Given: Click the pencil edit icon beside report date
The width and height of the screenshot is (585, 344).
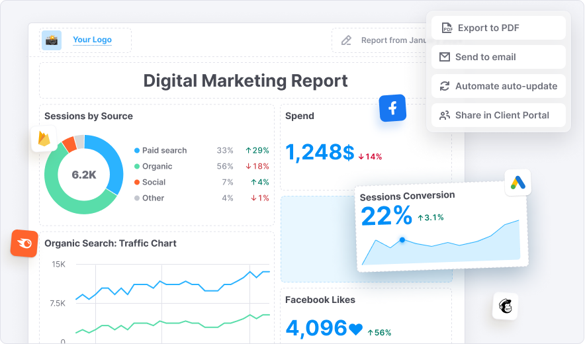Looking at the screenshot, I should coord(346,40).
